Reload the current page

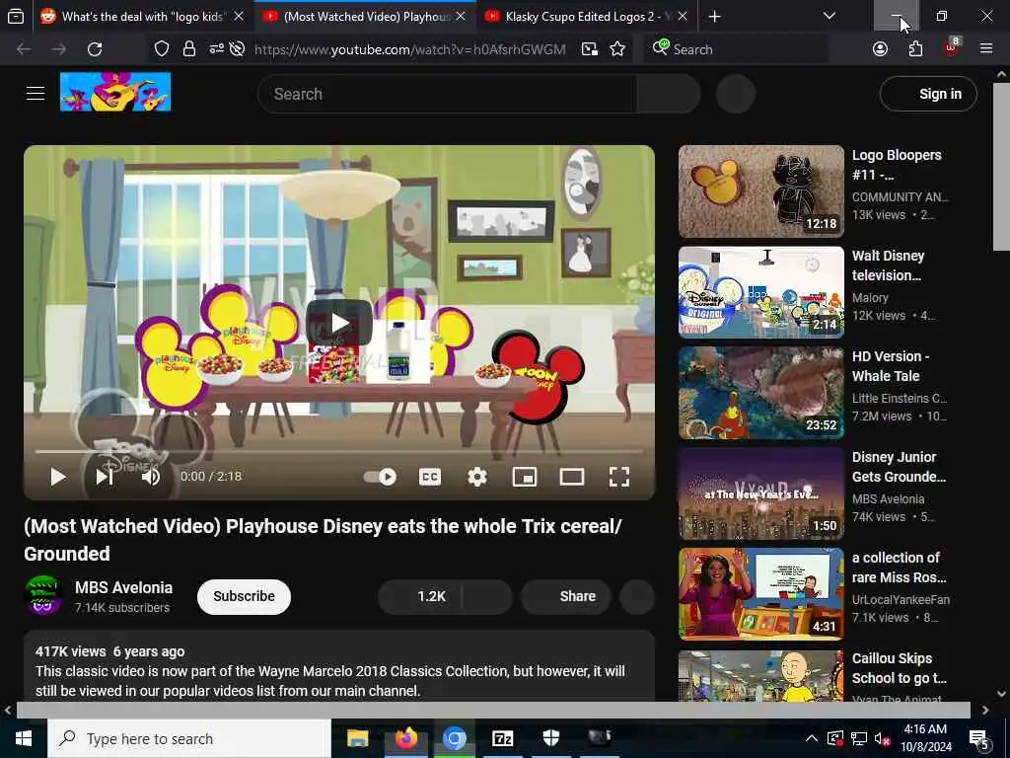click(x=95, y=49)
